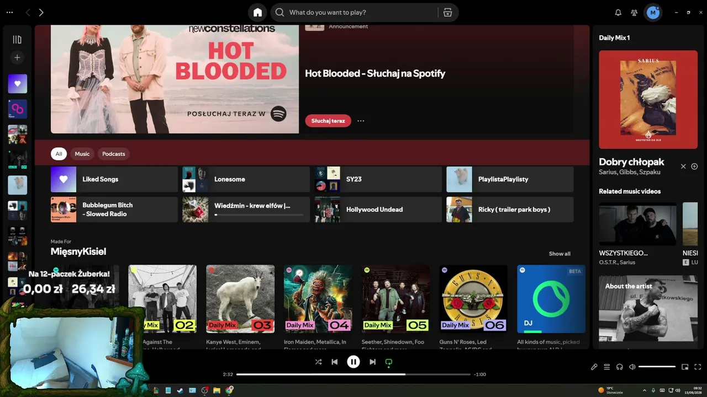
Task: Navigate forward with the right arrow
Action: (41, 12)
